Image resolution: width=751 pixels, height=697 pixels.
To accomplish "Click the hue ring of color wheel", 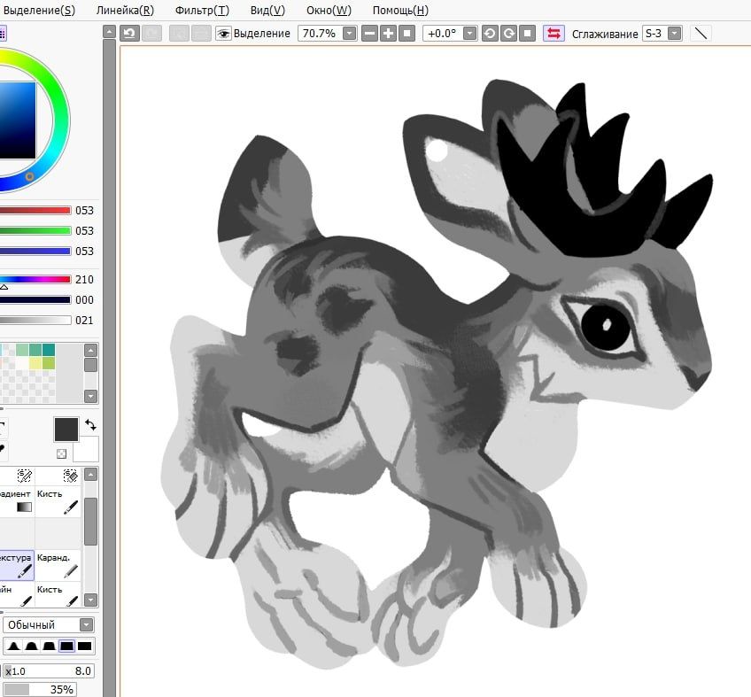I will tap(61, 120).
